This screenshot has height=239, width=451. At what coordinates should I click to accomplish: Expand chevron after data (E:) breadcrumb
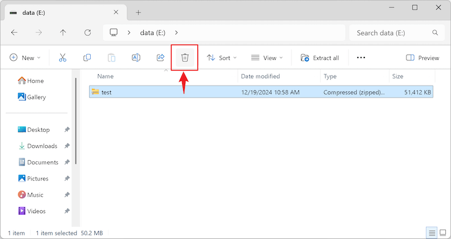[176, 33]
